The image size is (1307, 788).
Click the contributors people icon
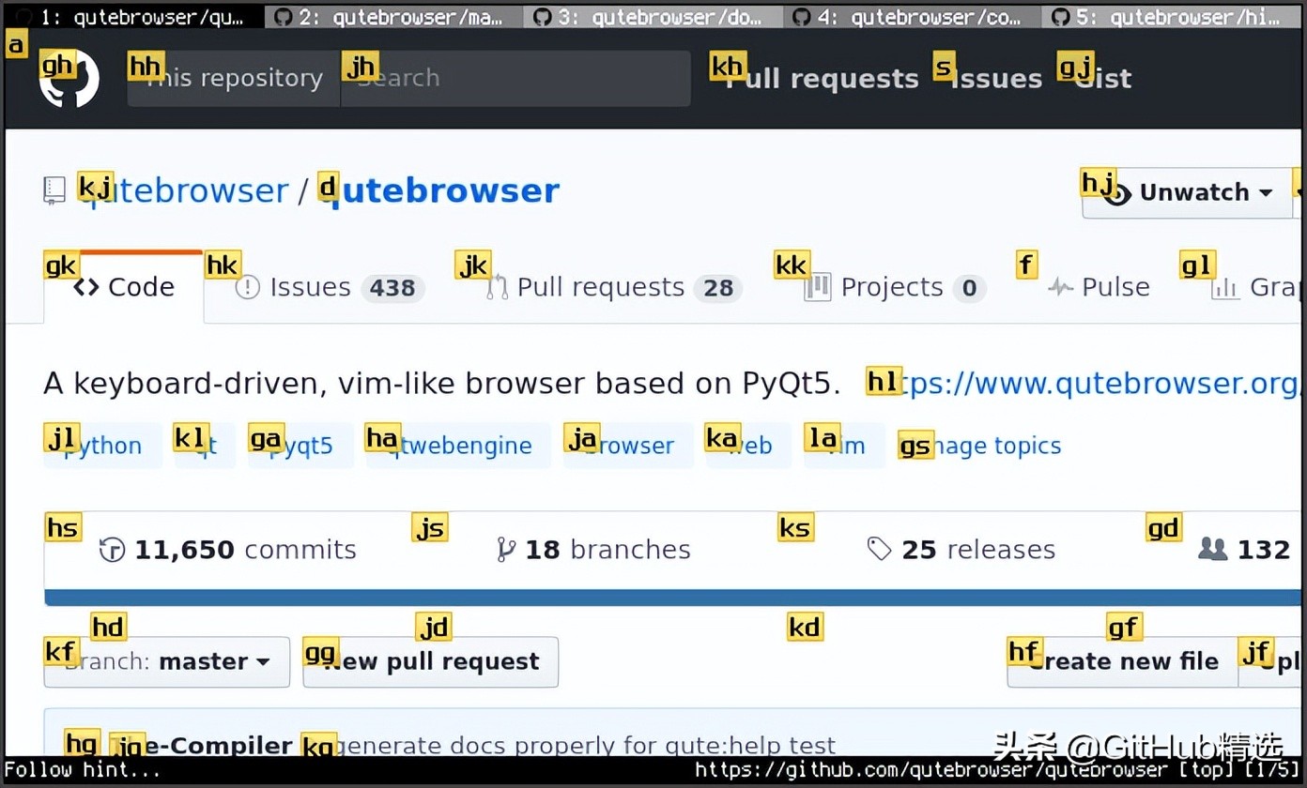(x=1213, y=550)
